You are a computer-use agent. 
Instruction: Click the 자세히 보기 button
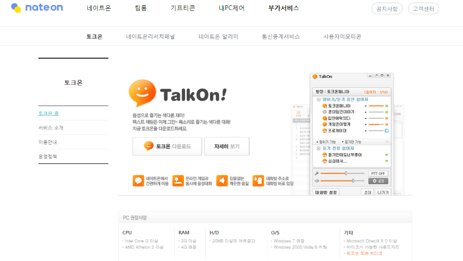click(227, 146)
